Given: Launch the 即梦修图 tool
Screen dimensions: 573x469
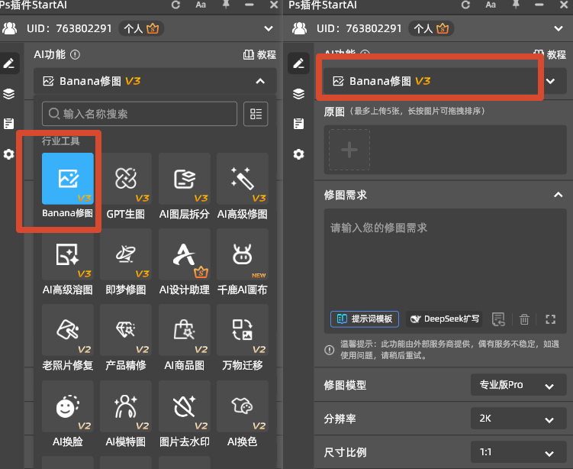Looking at the screenshot, I should [x=126, y=254].
